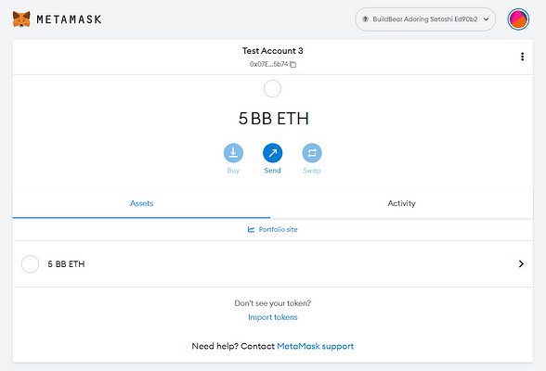Click the Send arrow icon
The height and width of the screenshot is (371, 546).
pos(273,153)
